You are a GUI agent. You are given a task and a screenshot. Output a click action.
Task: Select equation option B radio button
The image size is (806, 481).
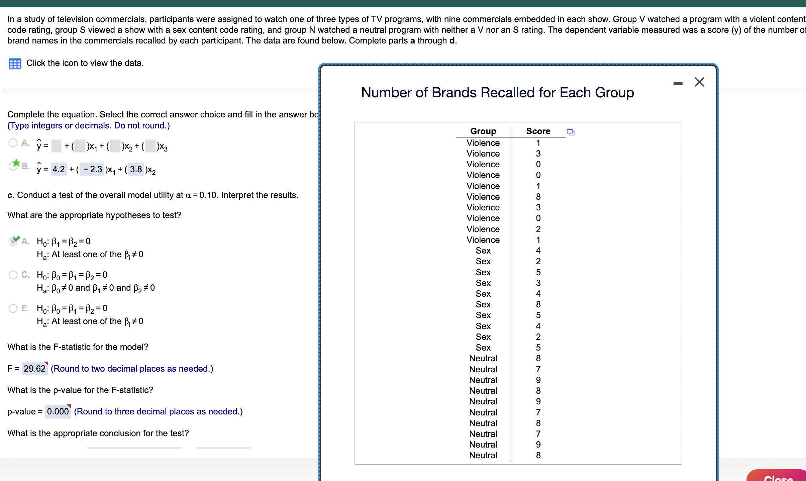pos(13,166)
